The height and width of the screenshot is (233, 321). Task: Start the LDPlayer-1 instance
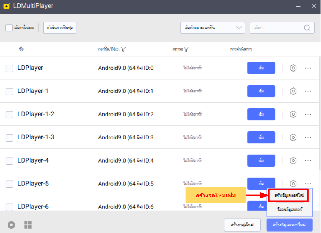261,91
